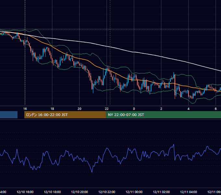Viewport: 221px width, 195px height.
Task: Click the blue session bar left of ロンドン
Action: coord(9,115)
